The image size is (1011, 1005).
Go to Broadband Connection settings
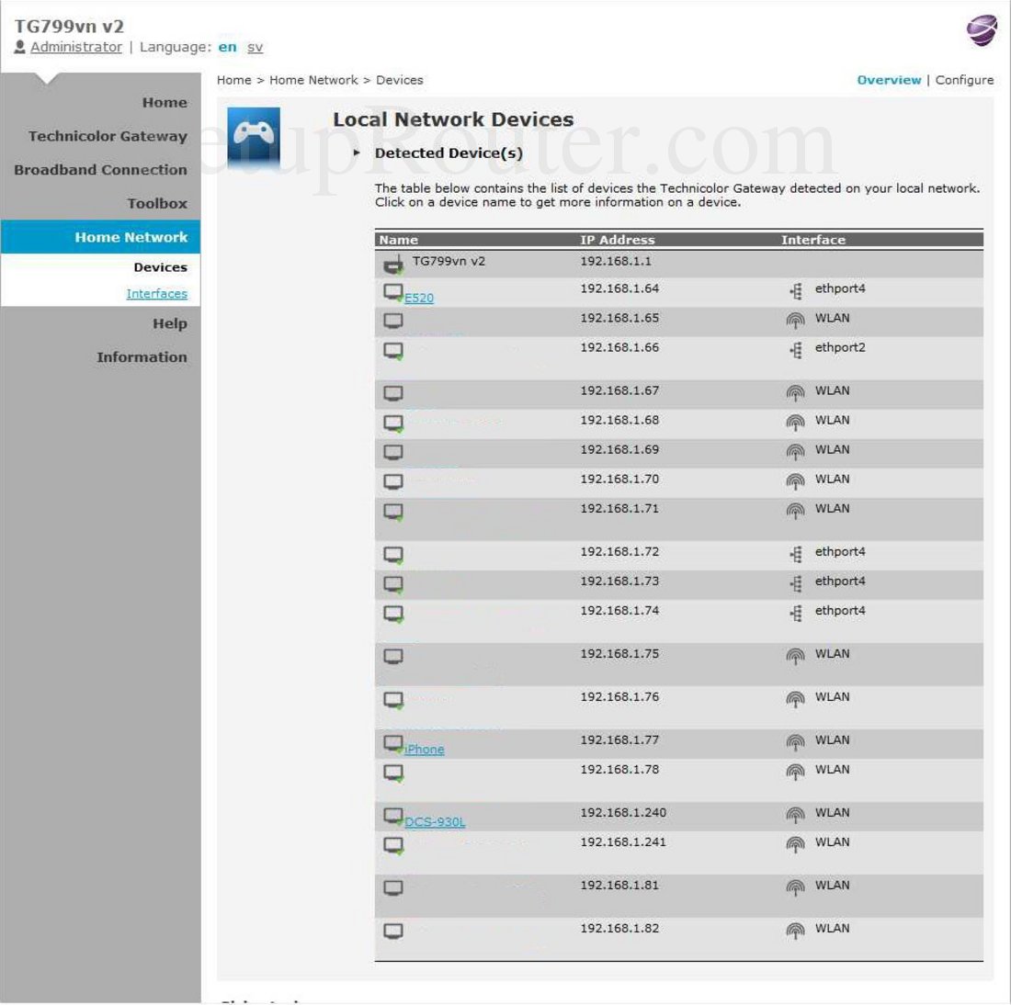point(101,170)
